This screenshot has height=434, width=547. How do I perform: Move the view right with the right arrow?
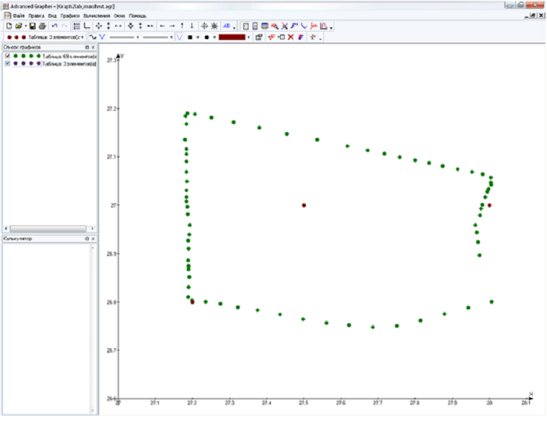coord(172,26)
